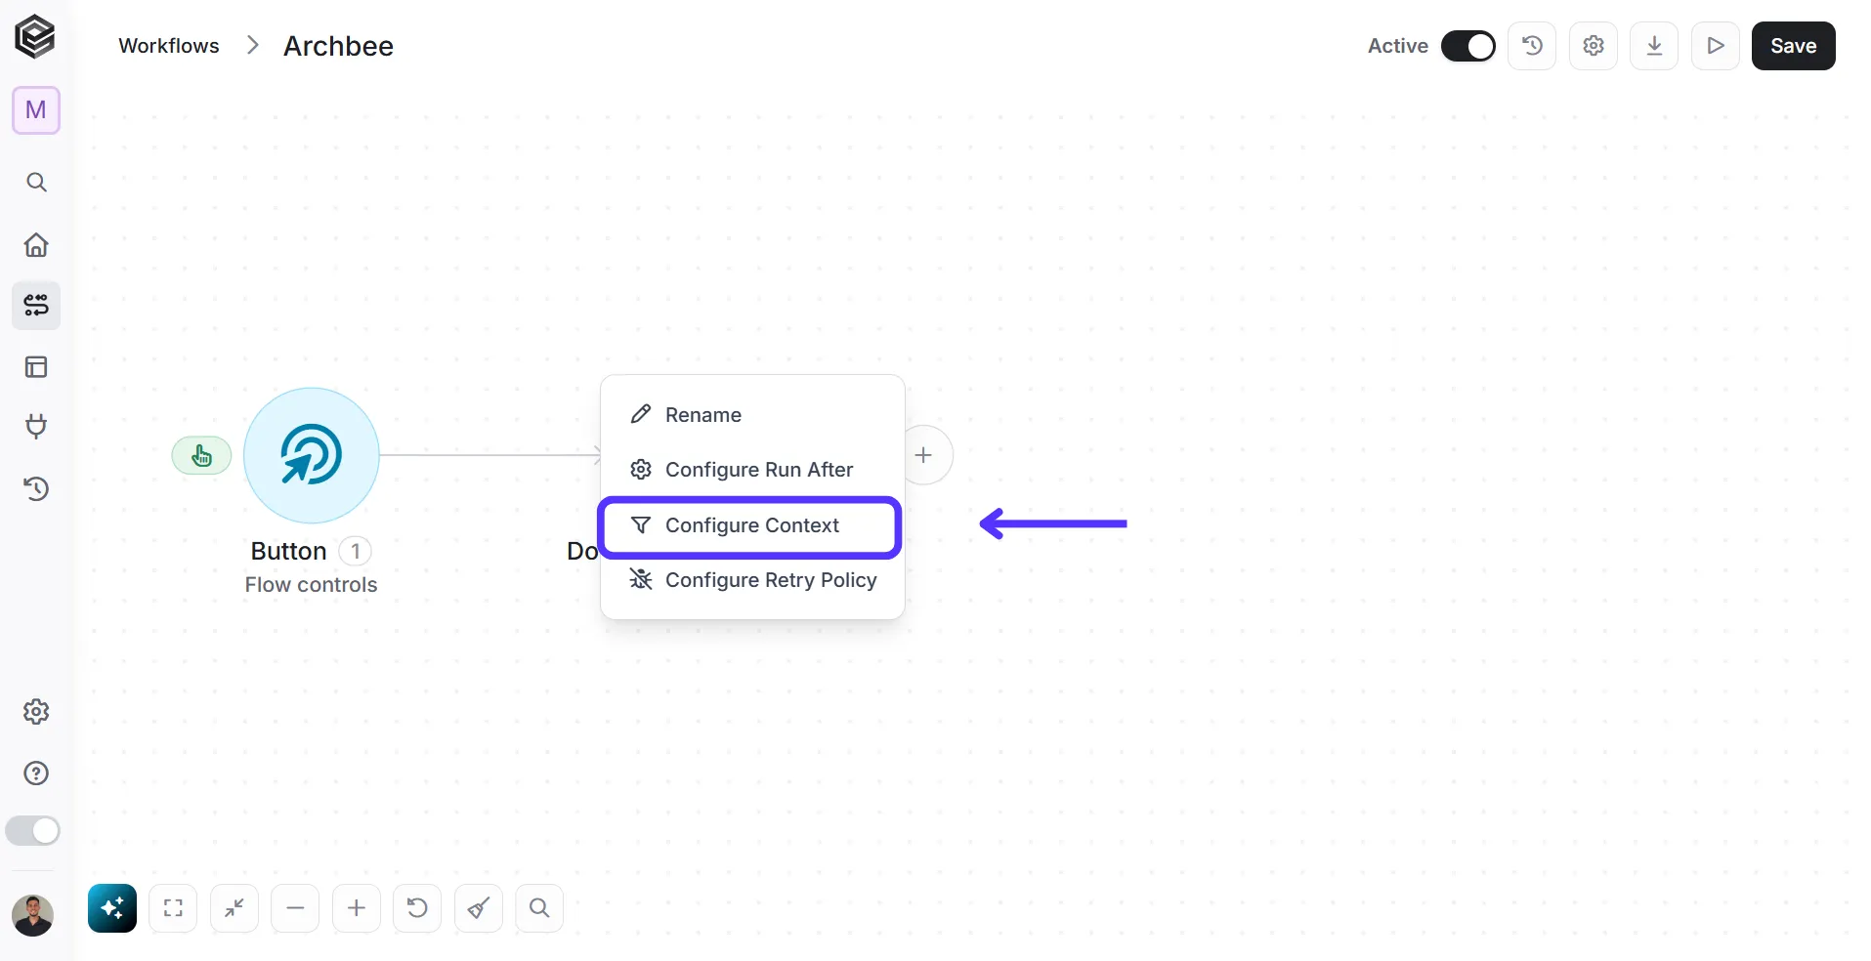This screenshot has width=1871, height=961.
Task: Click the Button node count badge
Action: [356, 552]
